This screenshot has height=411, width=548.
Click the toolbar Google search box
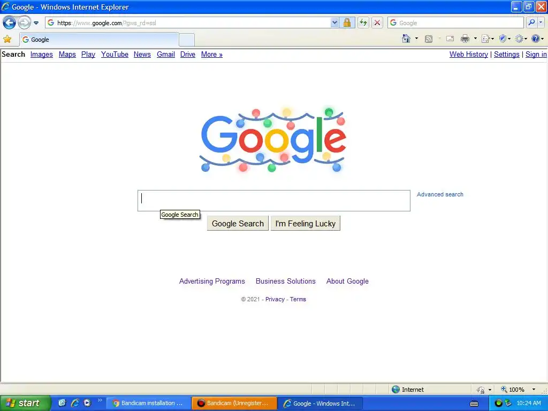[x=455, y=23]
